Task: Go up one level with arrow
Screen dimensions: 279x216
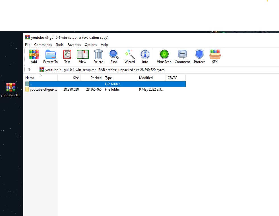Action: tap(29, 70)
